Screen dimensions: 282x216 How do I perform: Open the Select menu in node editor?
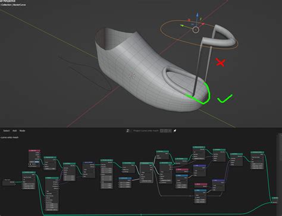[7, 131]
